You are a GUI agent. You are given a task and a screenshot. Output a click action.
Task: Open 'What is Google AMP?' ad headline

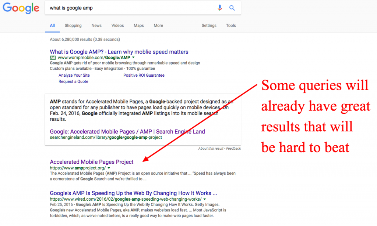119,52
